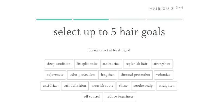Choose nourish roots goal
Image resolution: width=215 pixels, height=106 pixels.
coord(103,86)
